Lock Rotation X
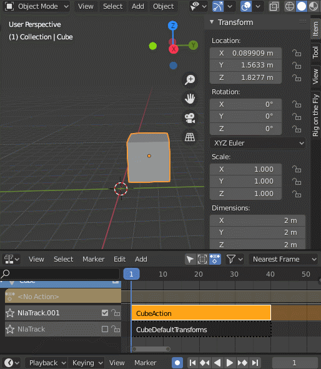The height and width of the screenshot is (369, 321). click(297, 104)
